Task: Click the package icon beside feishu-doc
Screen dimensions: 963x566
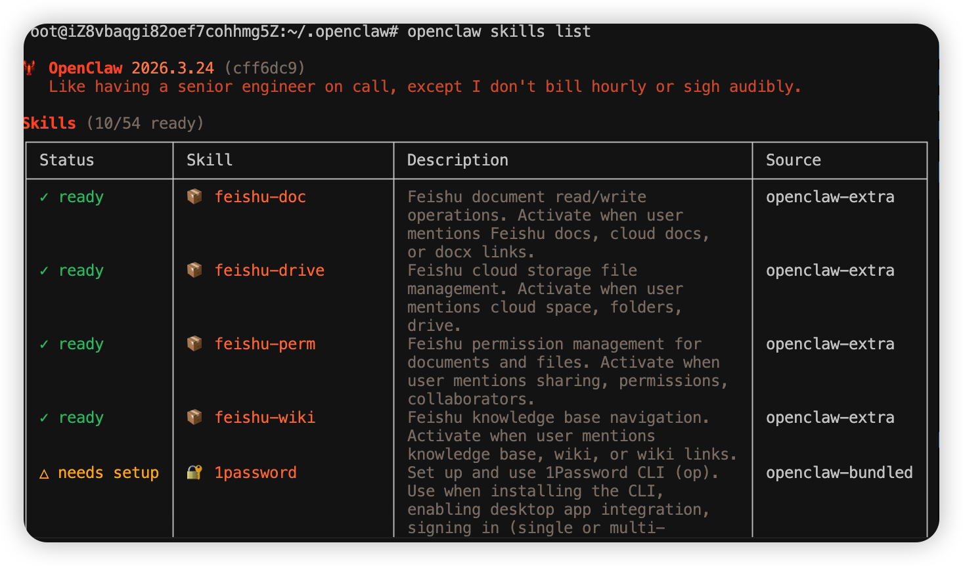Action: 194,196
